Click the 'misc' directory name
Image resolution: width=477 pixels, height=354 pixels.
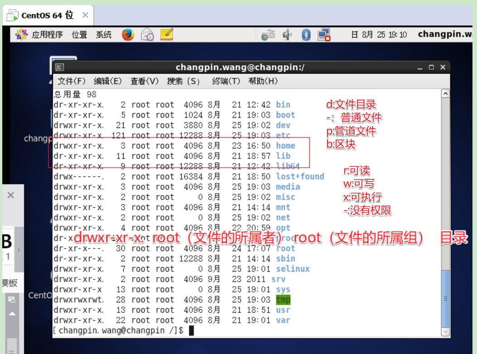click(x=286, y=197)
